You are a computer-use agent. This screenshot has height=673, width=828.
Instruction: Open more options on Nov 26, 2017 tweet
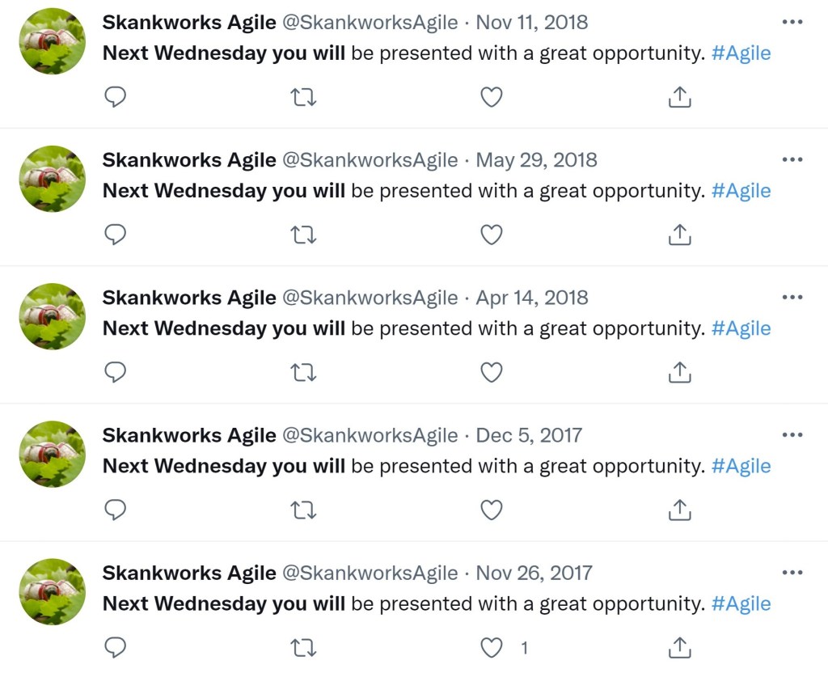(792, 573)
